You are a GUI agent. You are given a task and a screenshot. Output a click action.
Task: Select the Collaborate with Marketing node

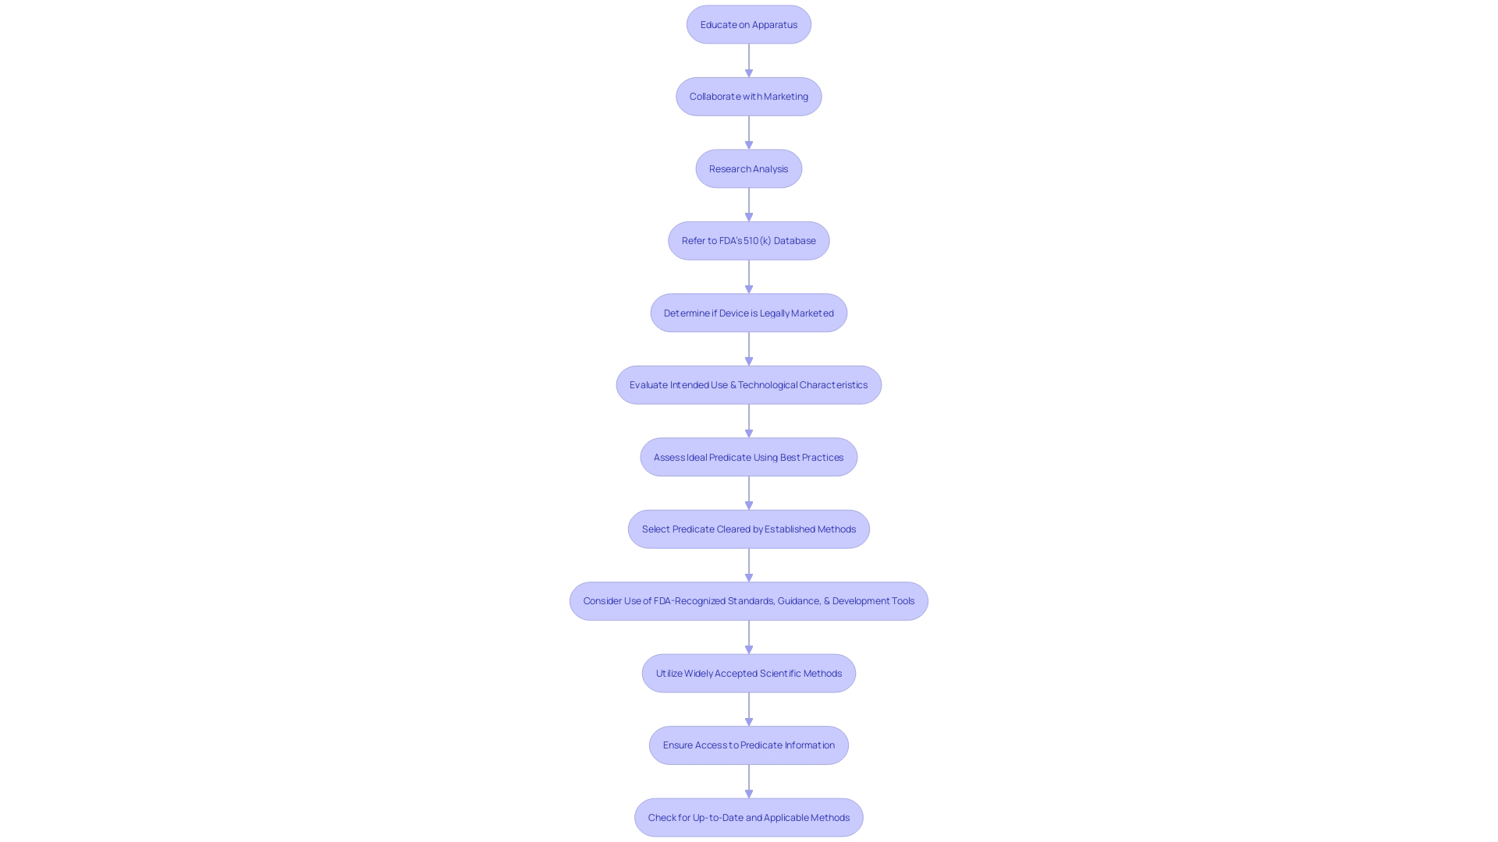click(x=749, y=96)
